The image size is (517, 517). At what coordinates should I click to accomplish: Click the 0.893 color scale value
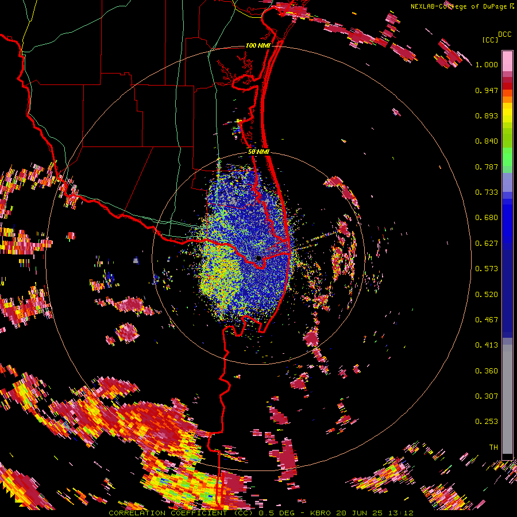click(x=487, y=115)
